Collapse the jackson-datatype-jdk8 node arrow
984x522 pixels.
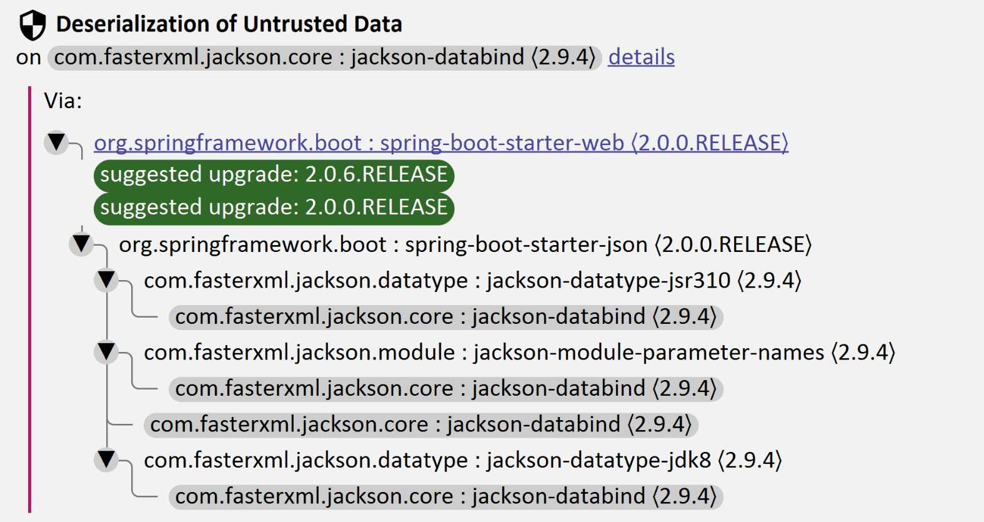tap(106, 459)
